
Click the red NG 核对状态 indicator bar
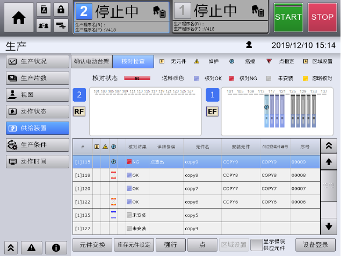pyautogui.click(x=137, y=78)
